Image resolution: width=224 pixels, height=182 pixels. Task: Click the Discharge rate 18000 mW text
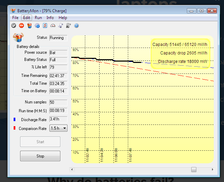183,62
